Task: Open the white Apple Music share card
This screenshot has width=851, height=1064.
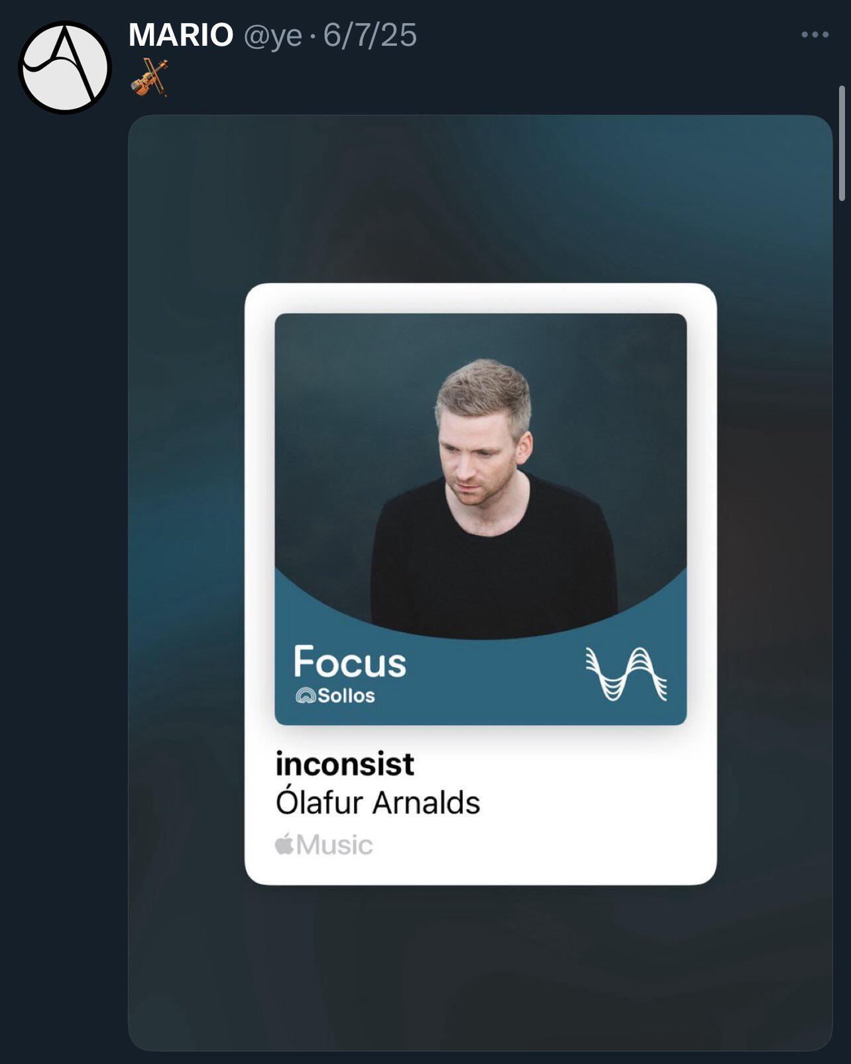Action: pyautogui.click(x=481, y=584)
